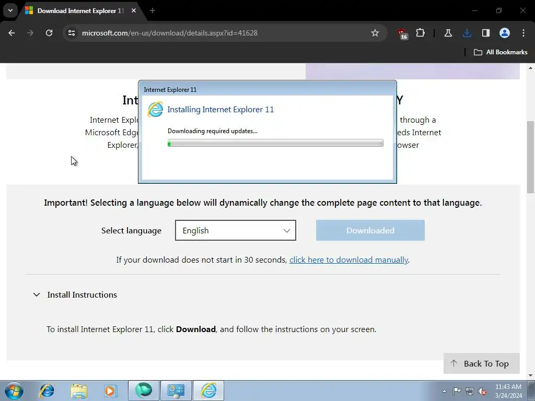Open the Chrome profile avatar
Image resolution: width=535 pixels, height=401 pixels.
pos(505,33)
